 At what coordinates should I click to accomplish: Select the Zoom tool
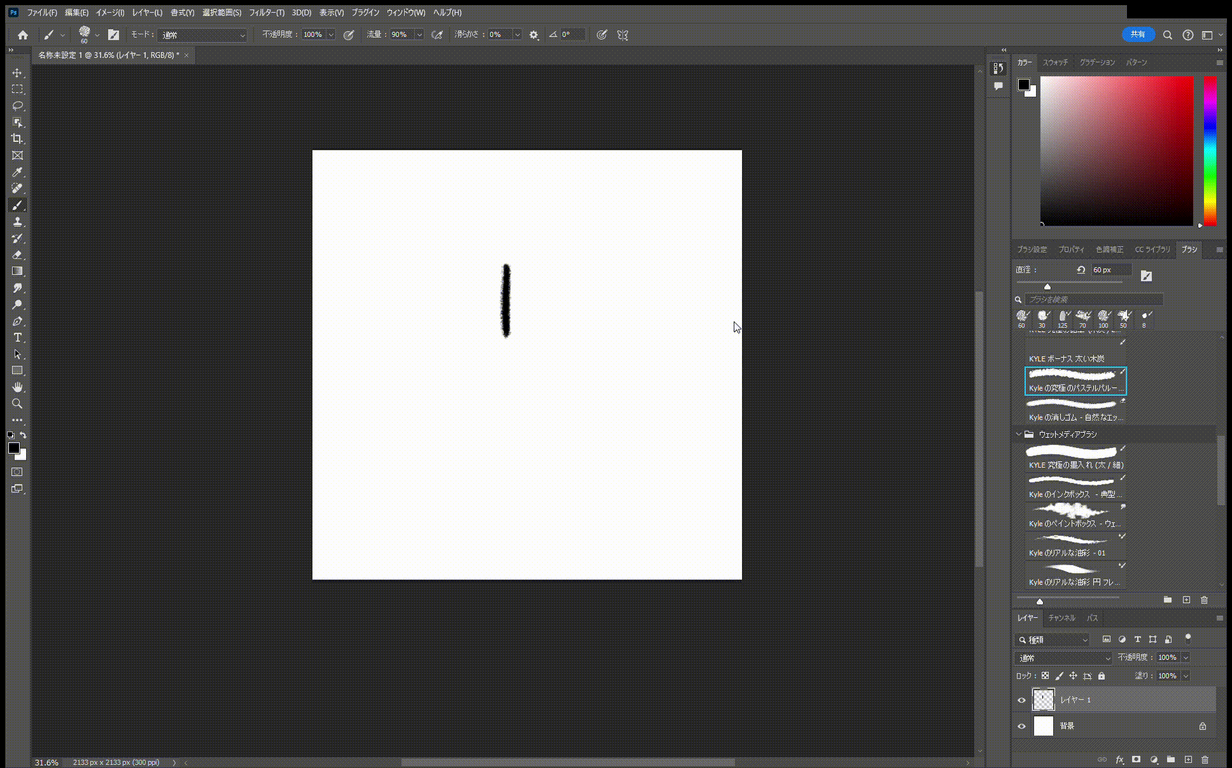pos(17,404)
